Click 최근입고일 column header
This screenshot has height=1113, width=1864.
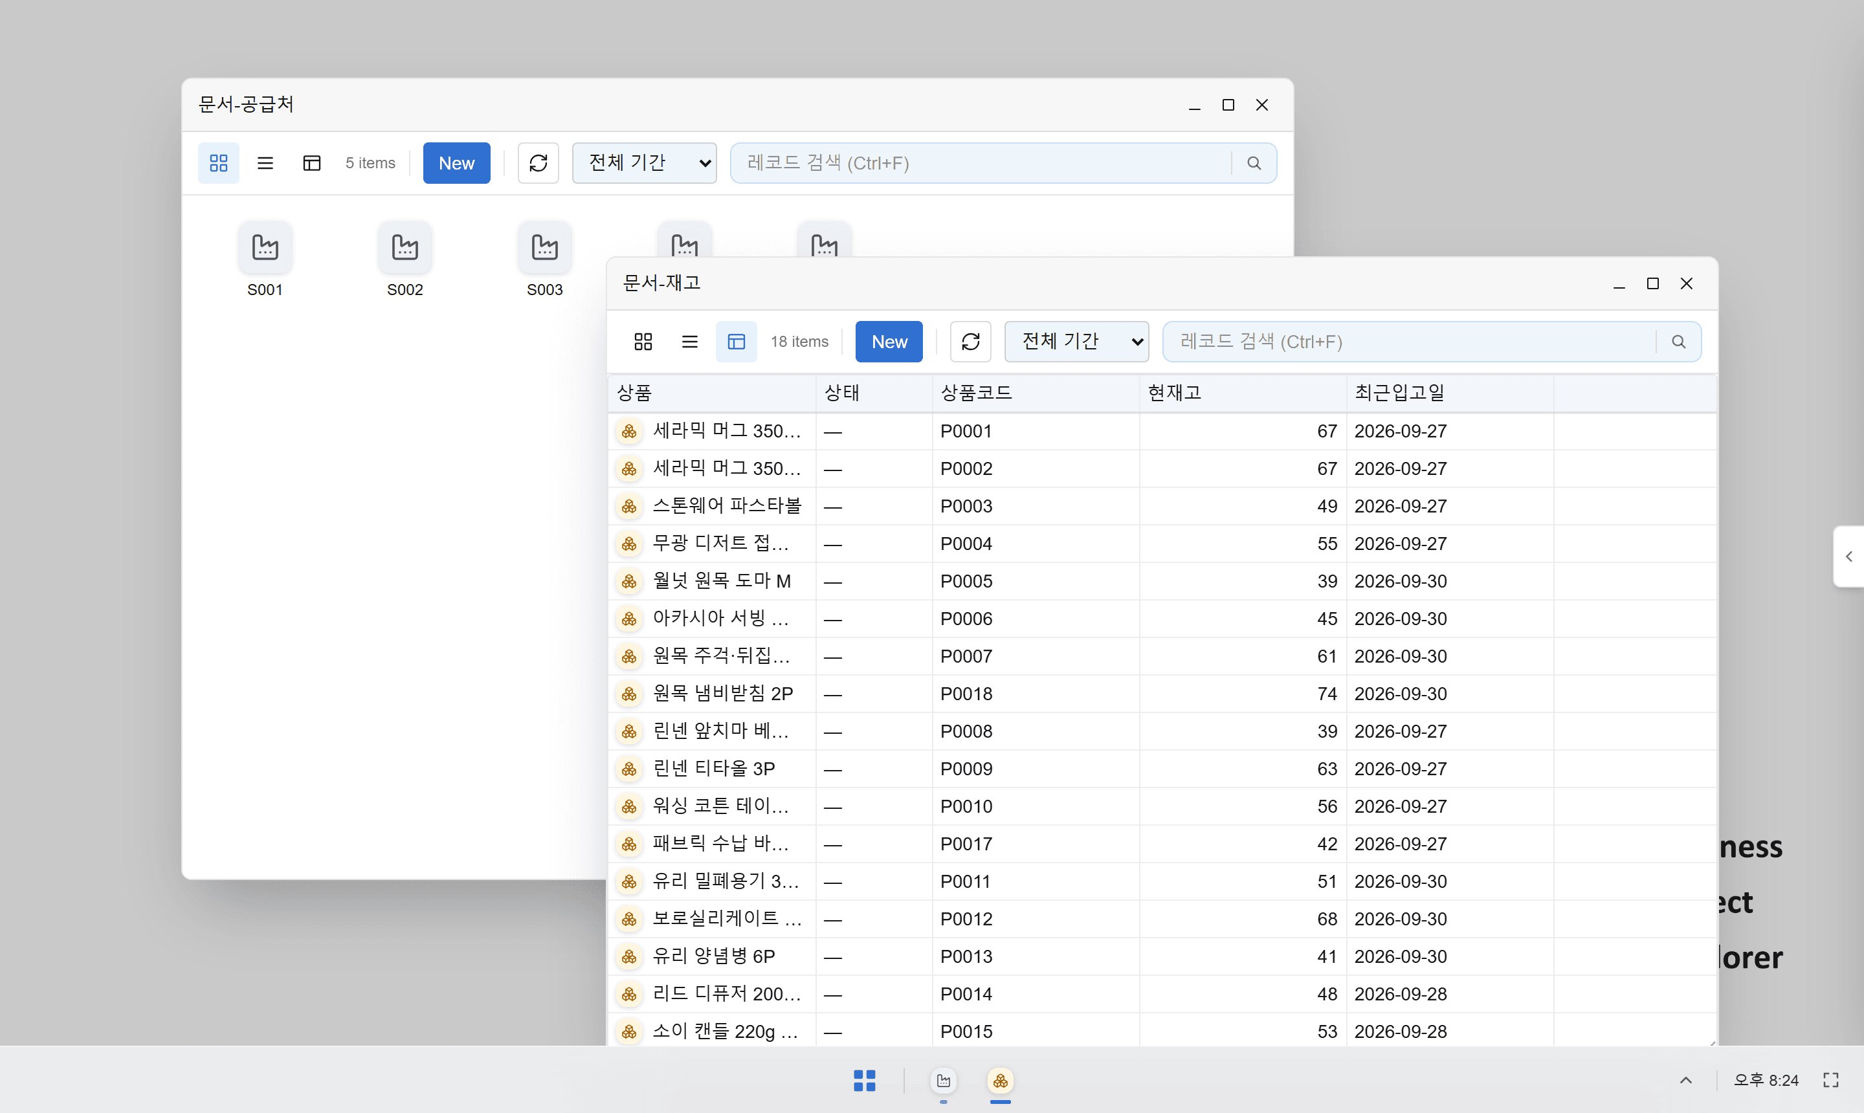1449,392
